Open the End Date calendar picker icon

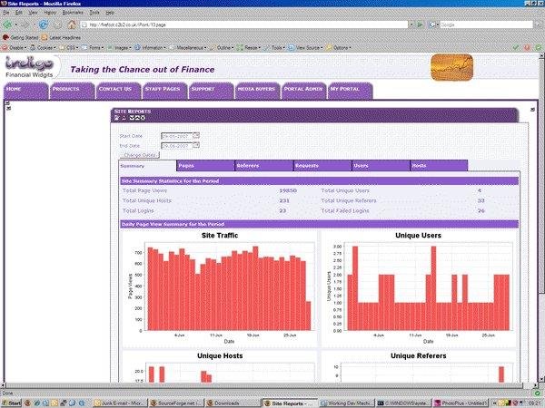pos(196,145)
